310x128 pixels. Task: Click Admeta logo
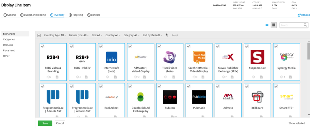(x=228, y=97)
